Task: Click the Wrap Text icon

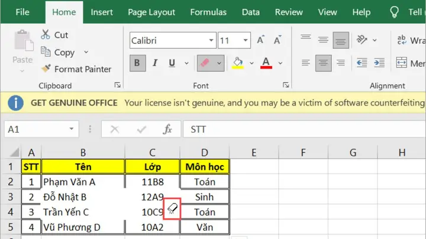Action: [x=402, y=40]
